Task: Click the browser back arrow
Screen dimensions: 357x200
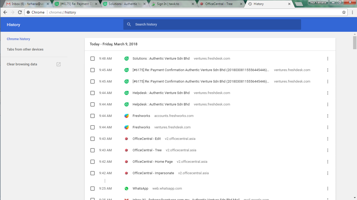Action: click(x=5, y=12)
